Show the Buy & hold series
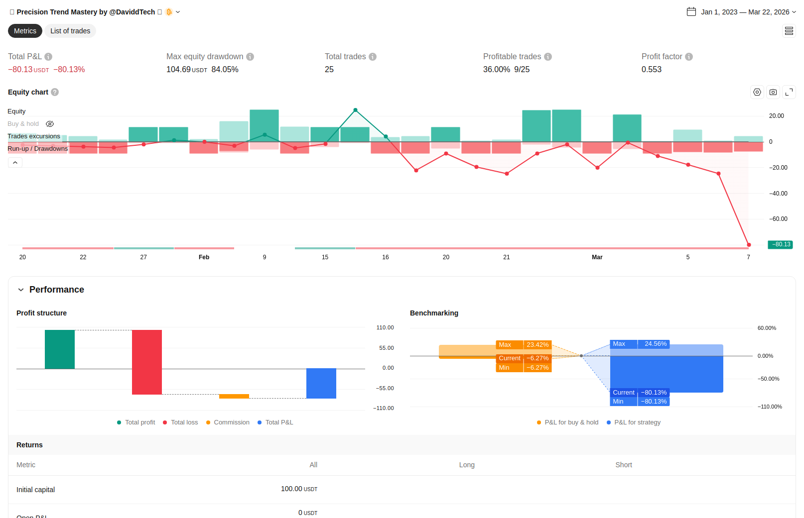The width and height of the screenshot is (804, 518). [x=50, y=124]
